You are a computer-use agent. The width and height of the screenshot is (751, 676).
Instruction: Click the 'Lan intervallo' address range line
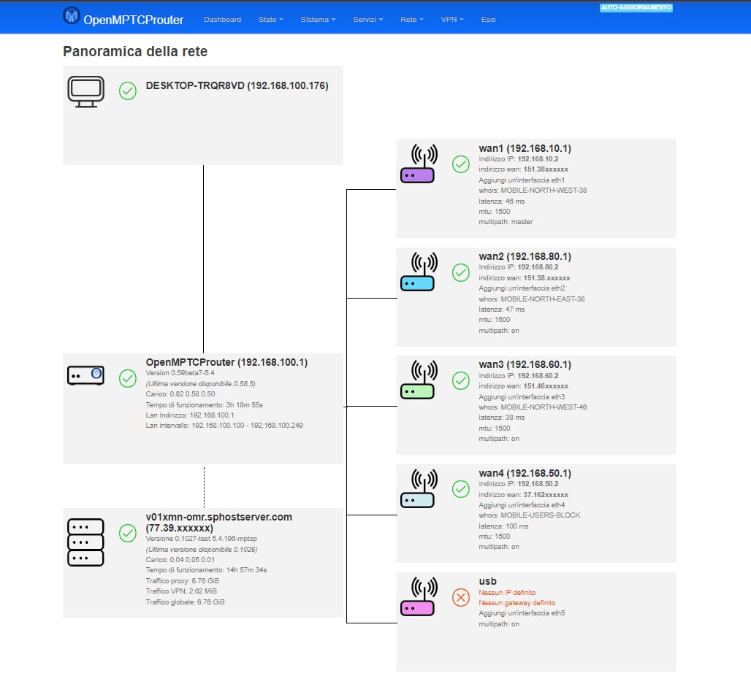click(x=224, y=426)
